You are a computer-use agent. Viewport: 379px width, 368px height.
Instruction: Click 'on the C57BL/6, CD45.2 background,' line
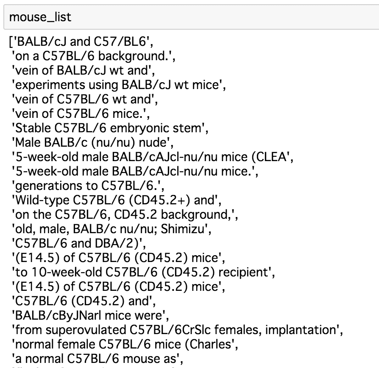tap(125, 215)
